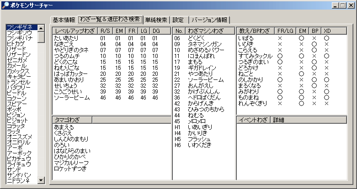The height and width of the screenshot is (189, 357).
Task: Select どくどく in TM moves list
Action: 197,38
